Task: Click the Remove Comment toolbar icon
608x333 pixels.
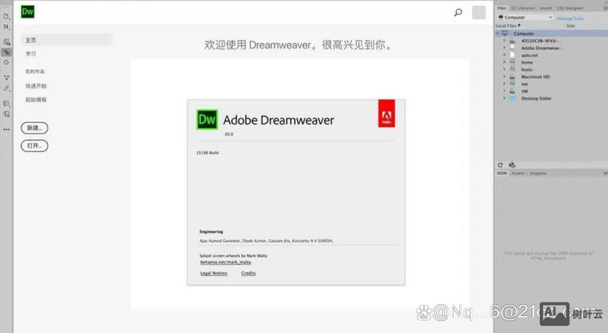Action: [6, 114]
